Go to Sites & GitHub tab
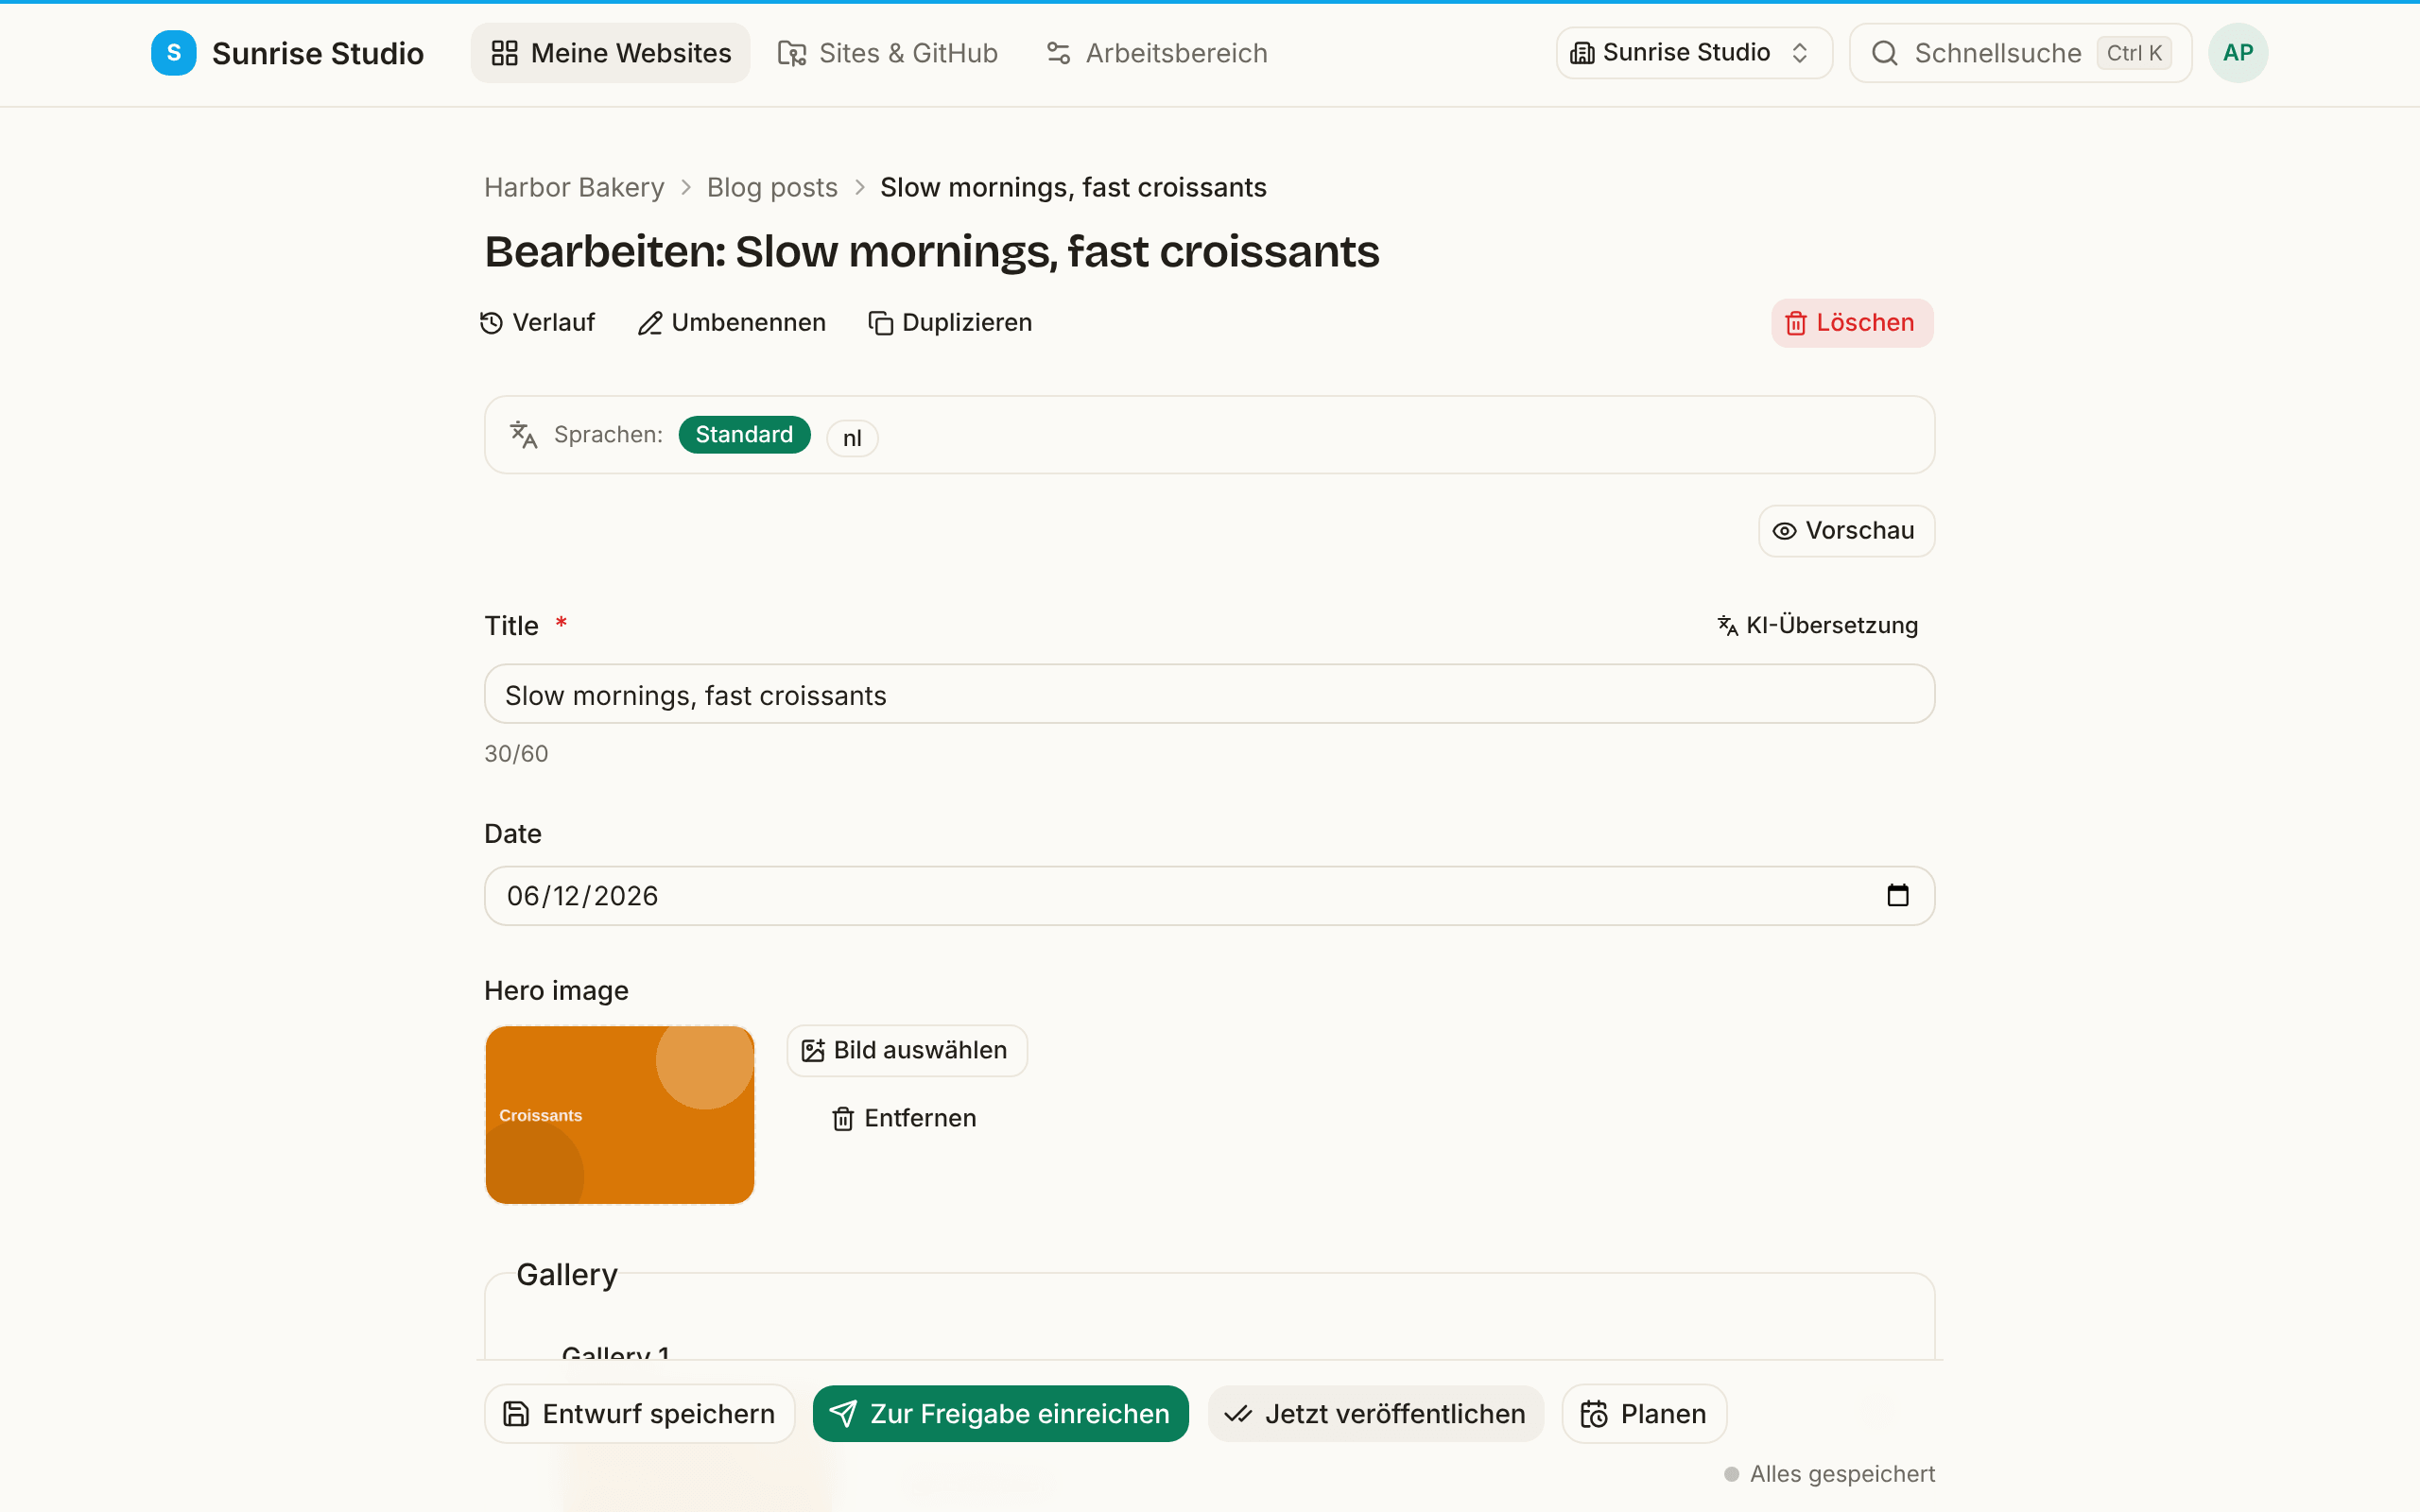The width and height of the screenshot is (2420, 1512). [888, 53]
